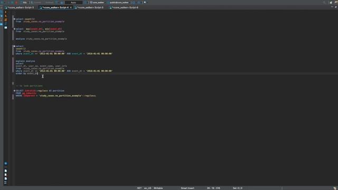Minimize the editor area using the minimize icon
Viewport: 338px width, 190px height.
(332, 7)
